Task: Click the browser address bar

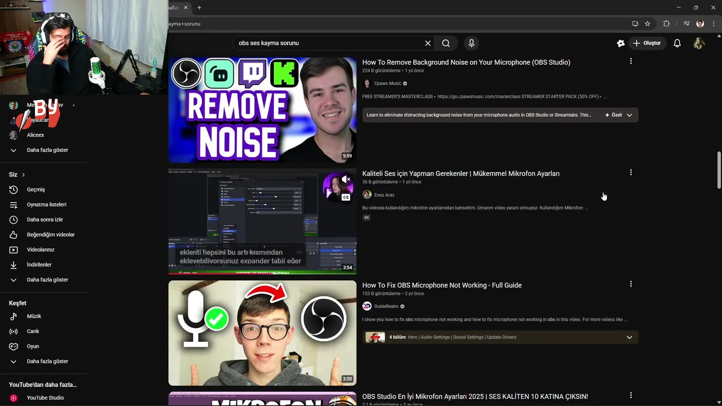Action: 395,24
